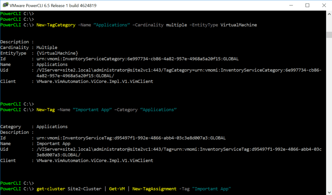Click the vertical scrollbar thumb

tap(329, 35)
